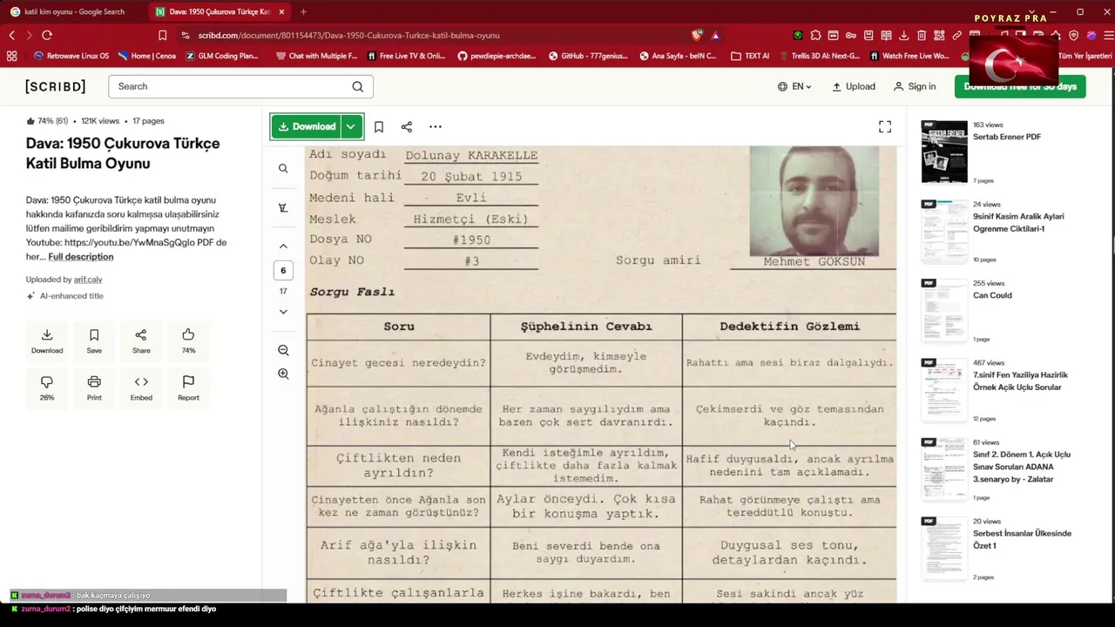Open the TEXT AI bookmarks folder
Screen dimensions: 1115x627
[x=750, y=56]
